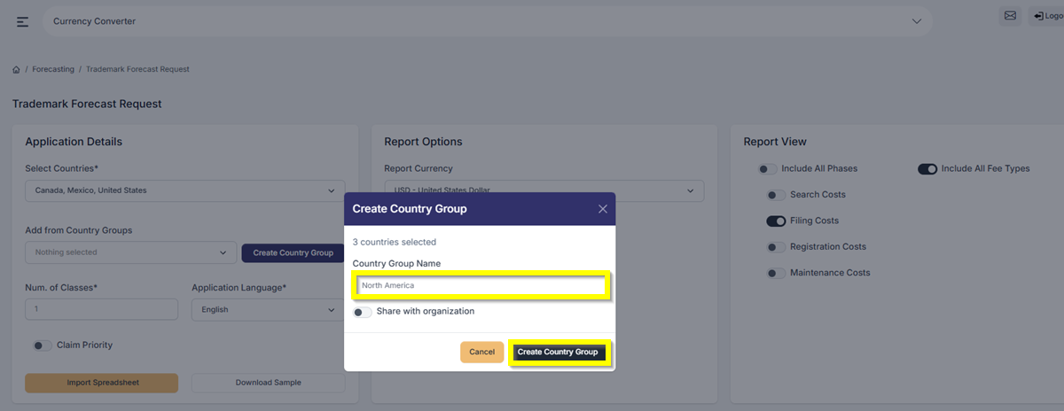Enable the Claim Priority toggle
Image resolution: width=1064 pixels, height=411 pixels.
(x=43, y=345)
